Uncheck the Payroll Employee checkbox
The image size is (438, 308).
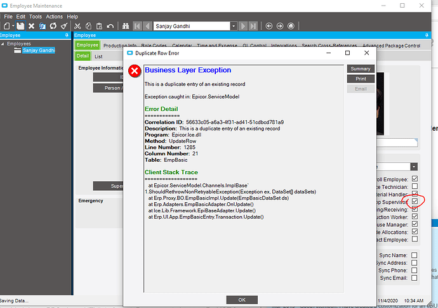tap(415, 179)
